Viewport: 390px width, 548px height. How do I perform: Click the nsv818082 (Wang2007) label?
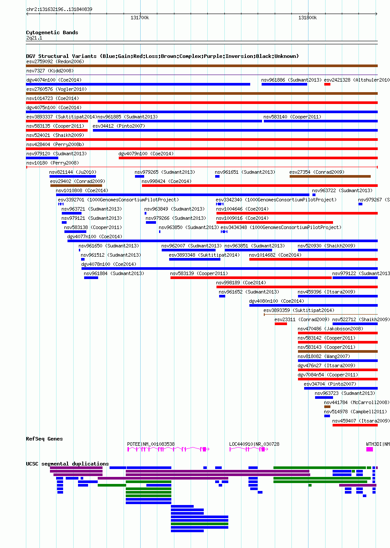(324, 356)
